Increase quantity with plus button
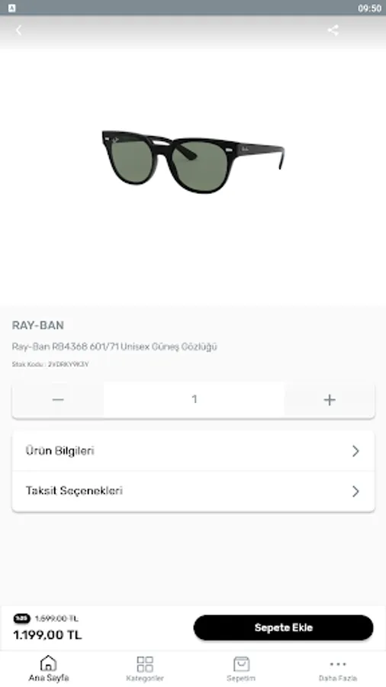The width and height of the screenshot is (386, 687). pyautogui.click(x=330, y=399)
